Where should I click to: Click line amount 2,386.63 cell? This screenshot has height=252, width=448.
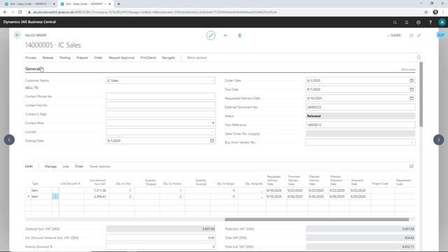pyautogui.click(x=97, y=197)
